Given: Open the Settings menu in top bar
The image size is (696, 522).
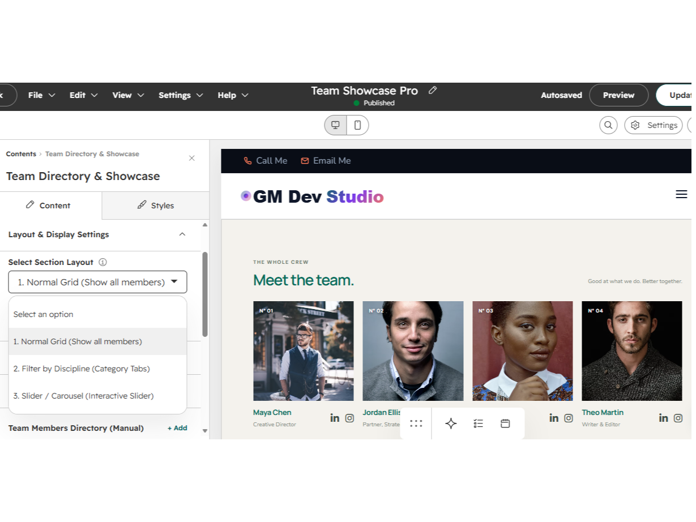Looking at the screenshot, I should (x=181, y=96).
